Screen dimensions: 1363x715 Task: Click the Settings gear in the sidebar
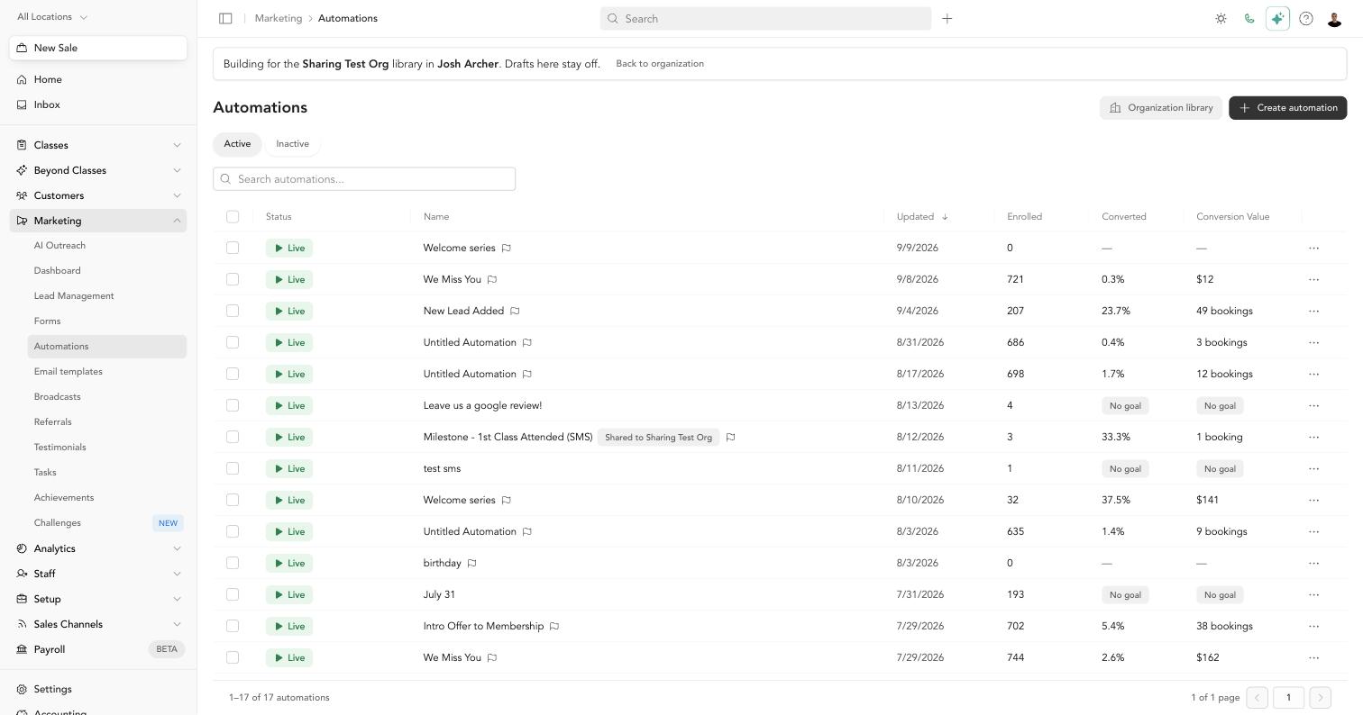click(x=22, y=689)
